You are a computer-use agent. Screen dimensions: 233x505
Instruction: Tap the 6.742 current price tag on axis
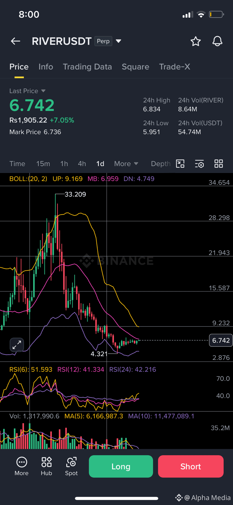tap(221, 340)
